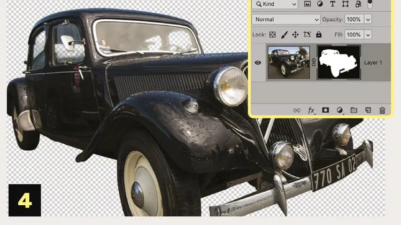
Task: Open the Kind filter dropdown
Action: click(275, 4)
